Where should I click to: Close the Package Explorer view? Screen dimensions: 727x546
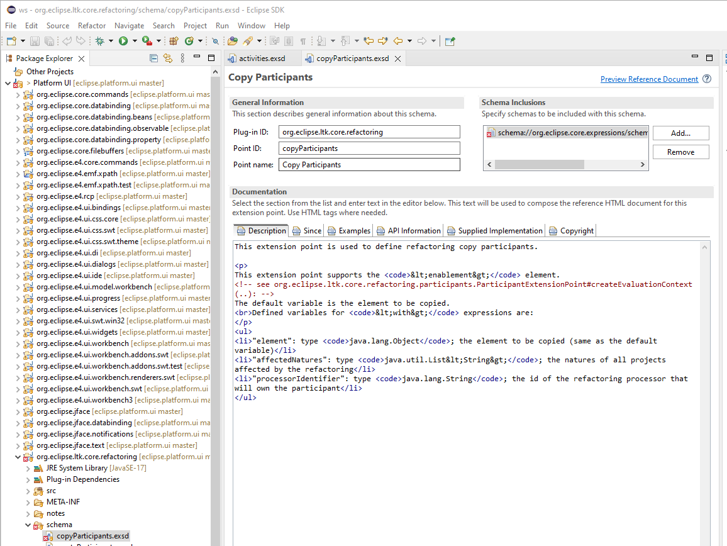click(x=82, y=58)
